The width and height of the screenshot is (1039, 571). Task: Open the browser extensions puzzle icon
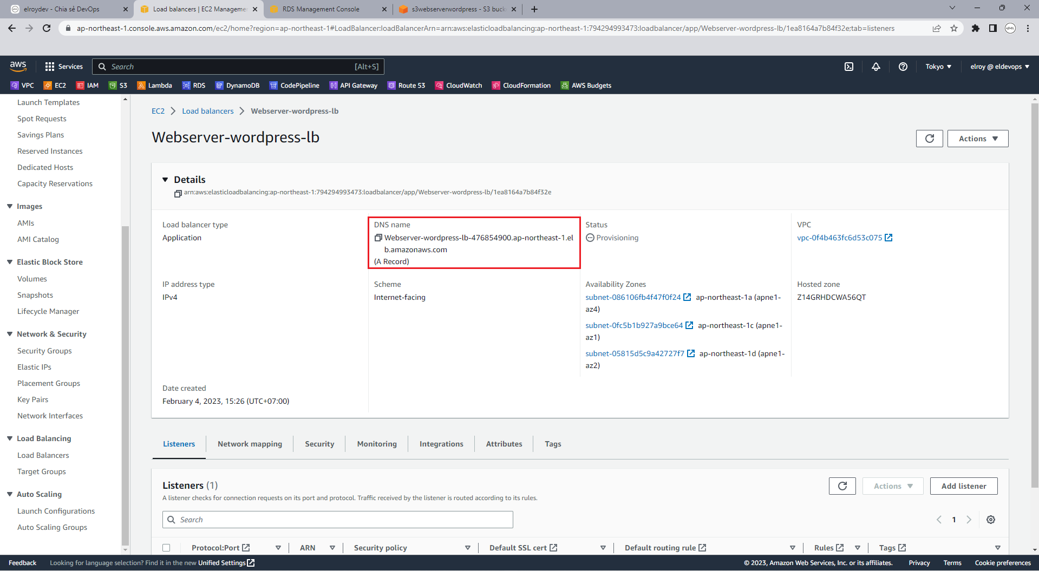coord(976,28)
